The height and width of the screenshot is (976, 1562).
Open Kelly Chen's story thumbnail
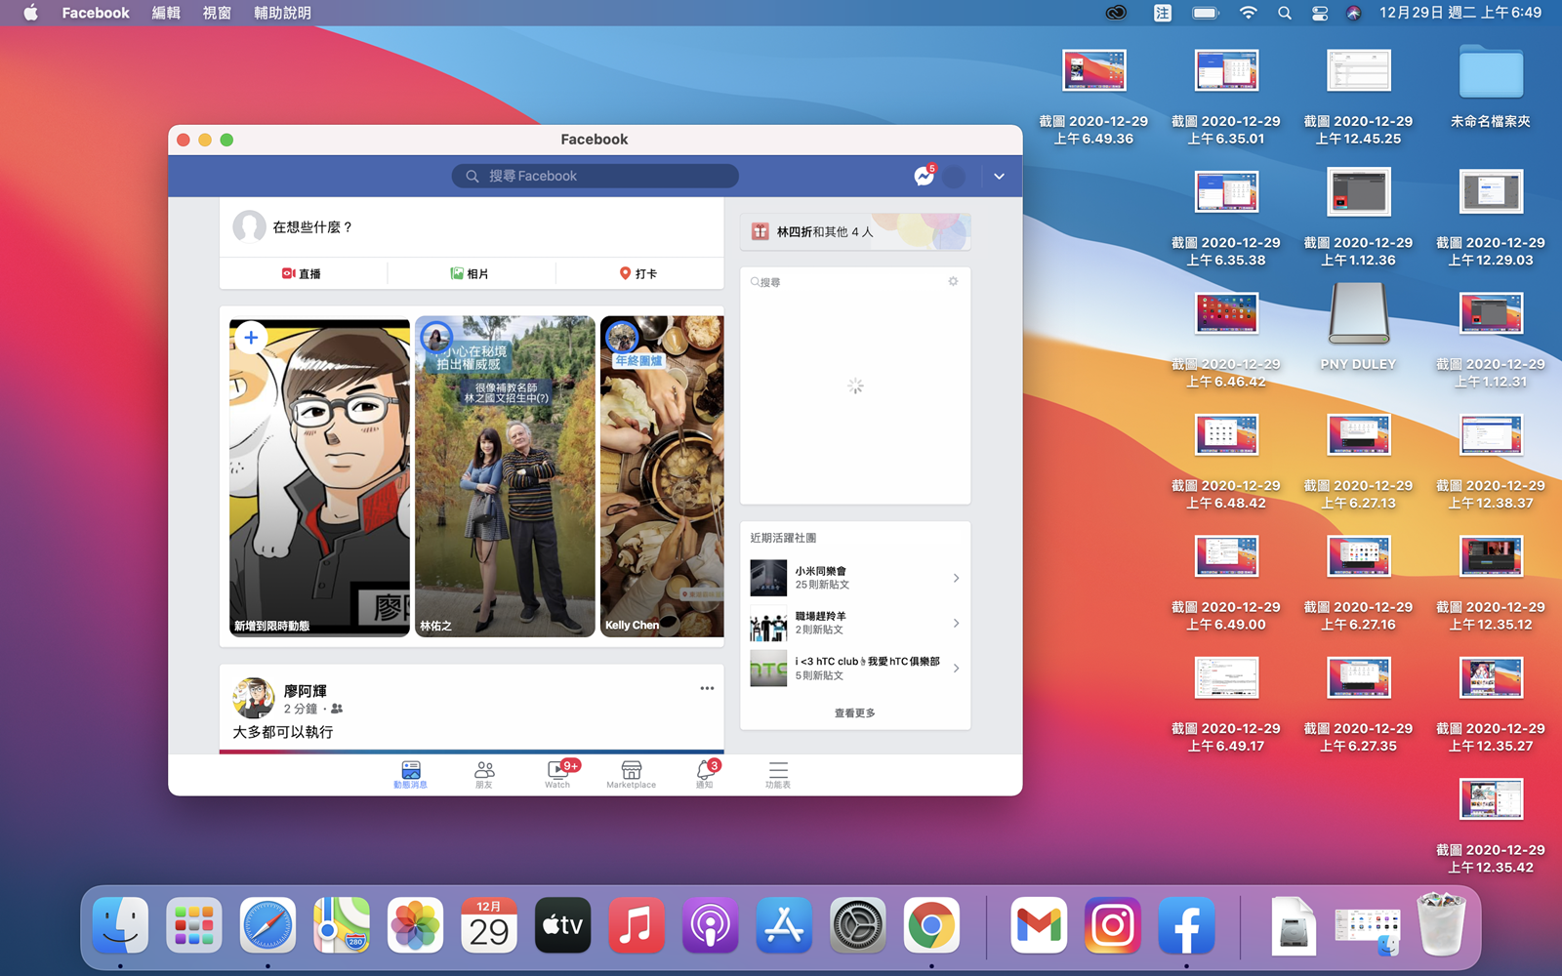(662, 476)
